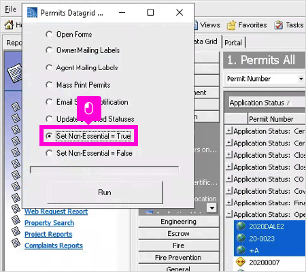Screen dimensions: 306x272
Task: Open Favorites star folder icon
Action: (x=231, y=25)
